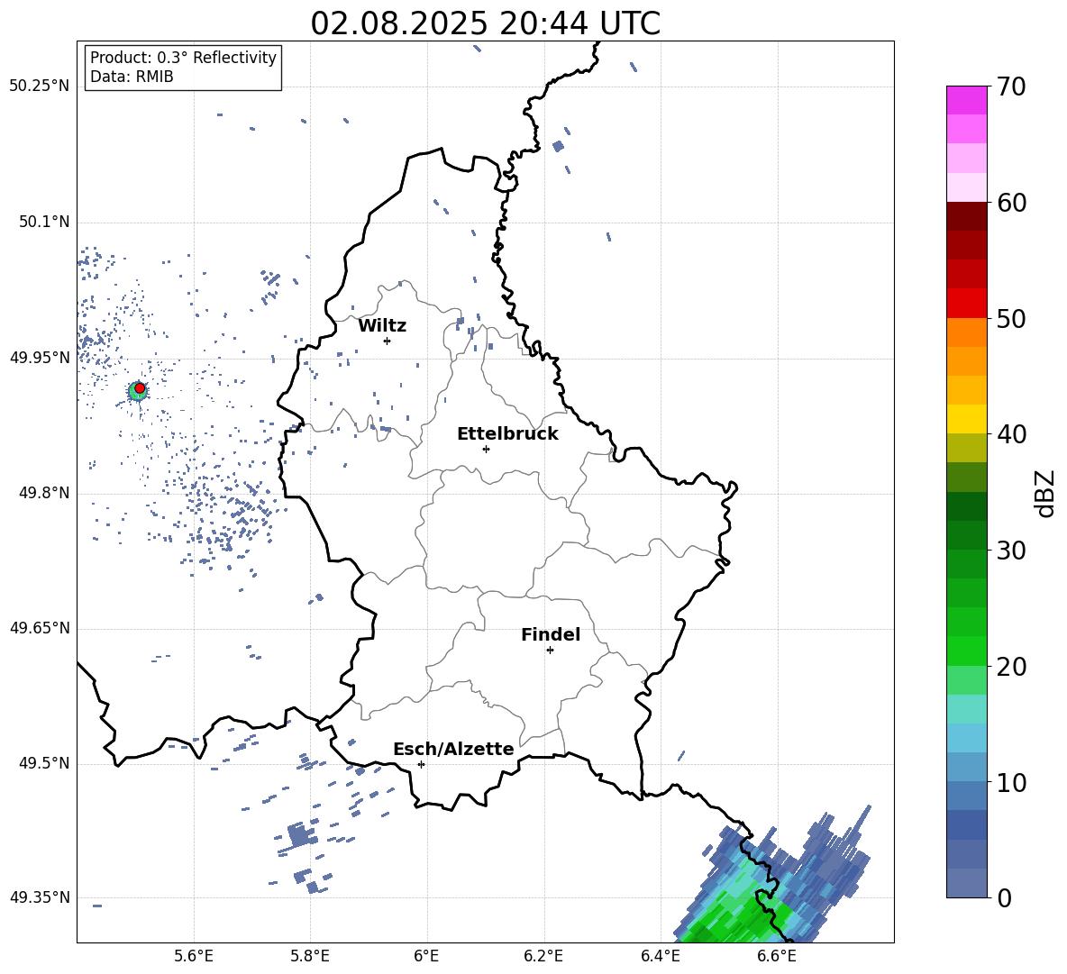Click the colorbar tick label 10

tap(1011, 782)
